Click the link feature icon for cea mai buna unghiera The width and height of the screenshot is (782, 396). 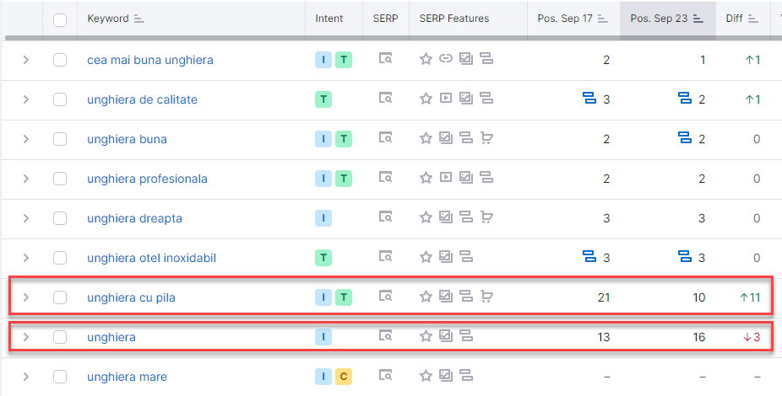pyautogui.click(x=446, y=59)
